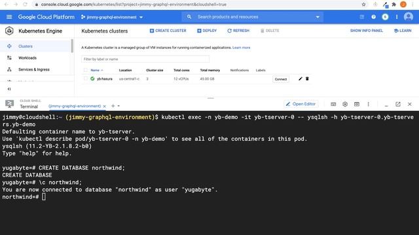419x235 pixels.
Task: Toggle the Cloud Shell on-screen keyboard icon
Action: pyautogui.click(x=333, y=104)
